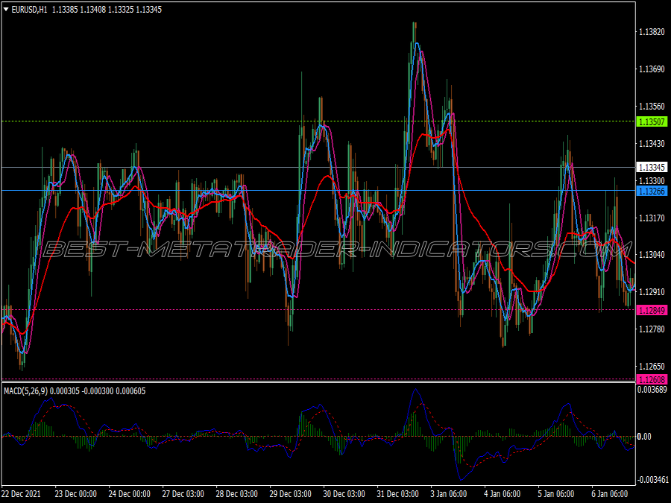671x503 pixels.
Task: Click the 22 Dec 2021 date label
Action: [22, 493]
